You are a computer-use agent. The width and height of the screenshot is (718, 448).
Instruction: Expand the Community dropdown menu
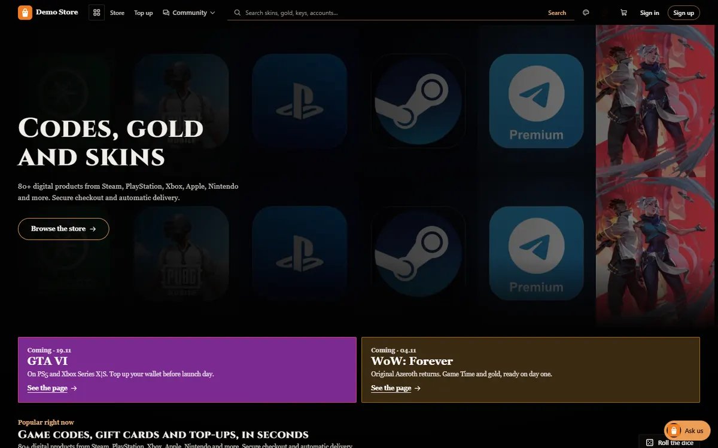[x=189, y=13]
